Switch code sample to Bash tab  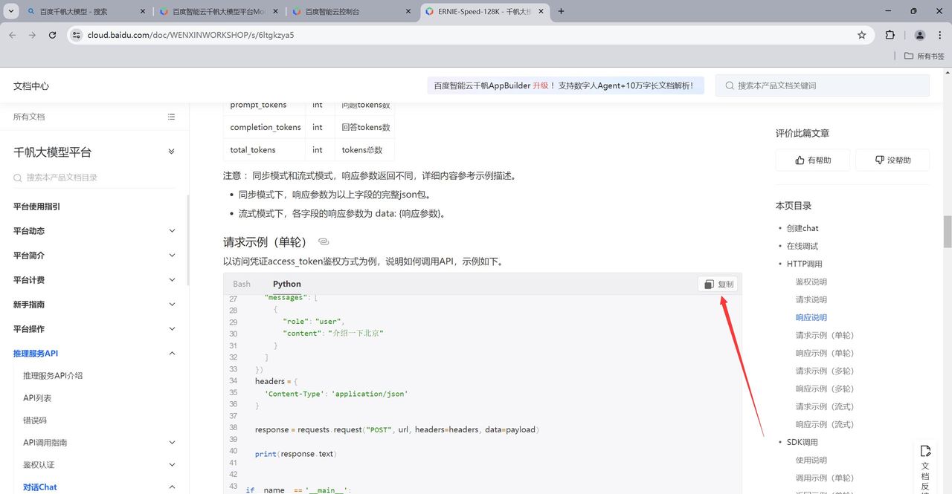click(242, 284)
